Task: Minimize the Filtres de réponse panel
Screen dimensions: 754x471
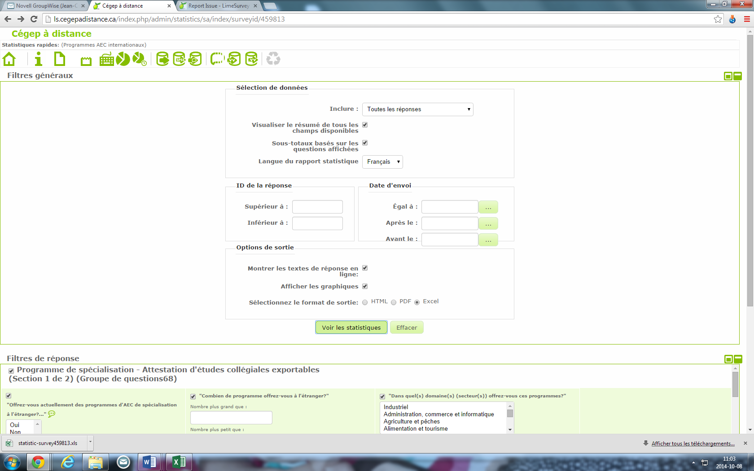Action: click(738, 359)
